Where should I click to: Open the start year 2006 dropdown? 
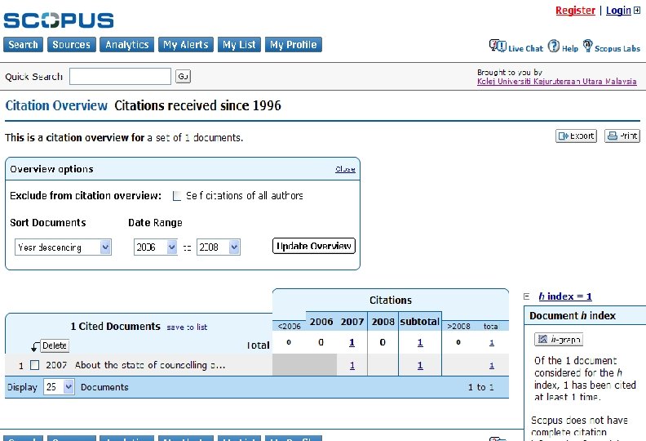pos(155,247)
